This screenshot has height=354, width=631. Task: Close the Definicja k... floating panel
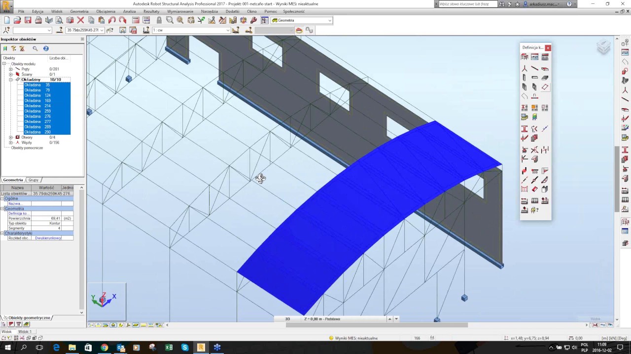tap(548, 48)
